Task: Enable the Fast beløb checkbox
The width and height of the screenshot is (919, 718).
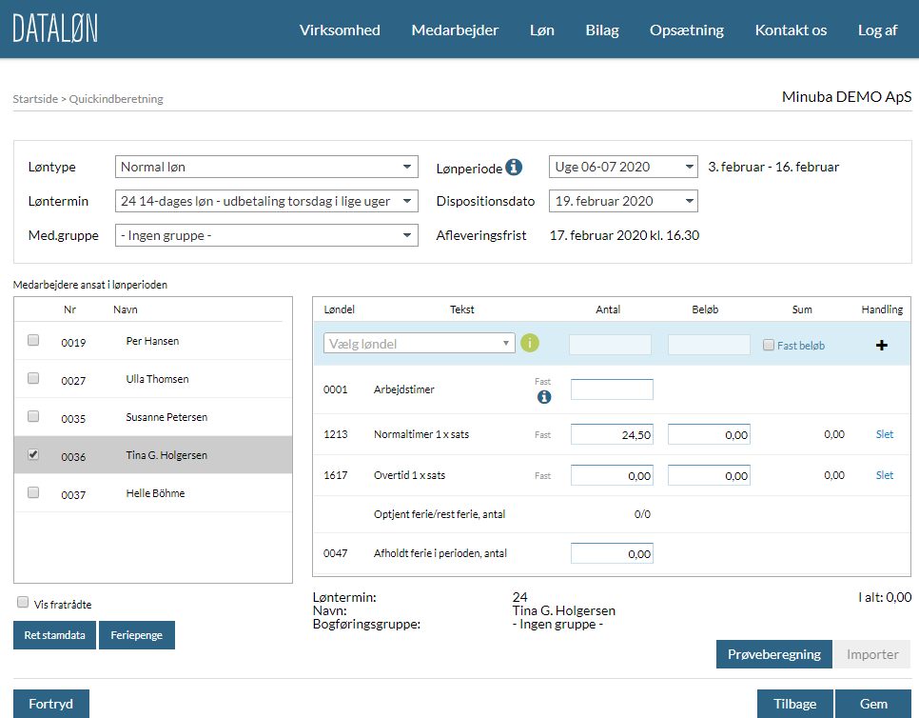Action: point(769,345)
